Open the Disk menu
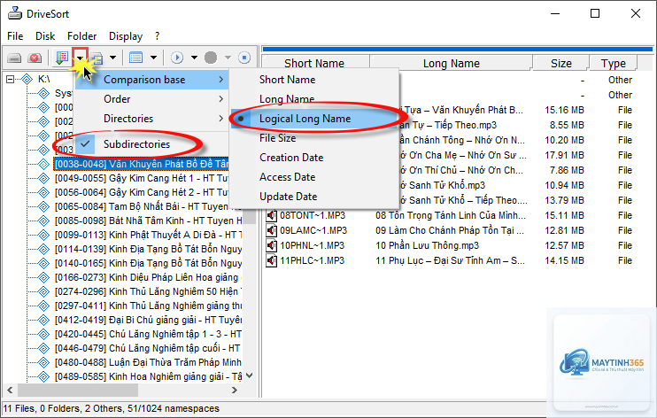 (45, 36)
